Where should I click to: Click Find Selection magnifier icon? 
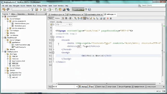click(75, 18)
